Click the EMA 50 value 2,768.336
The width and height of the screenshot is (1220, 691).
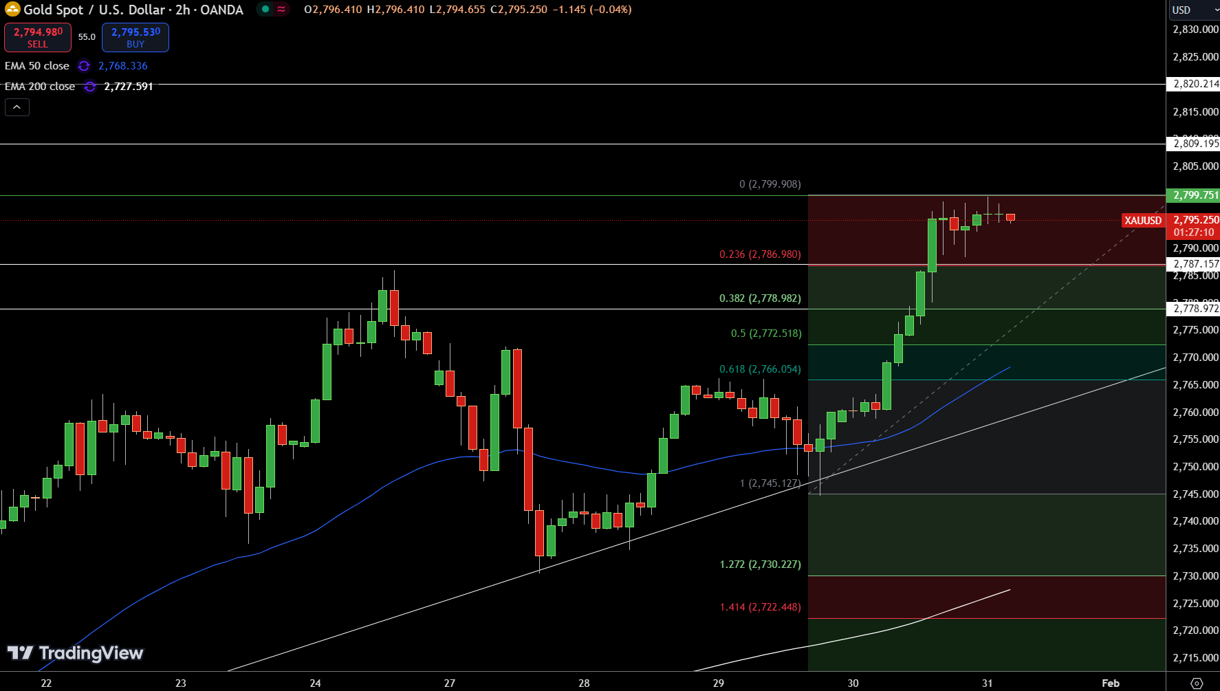pyautogui.click(x=123, y=66)
